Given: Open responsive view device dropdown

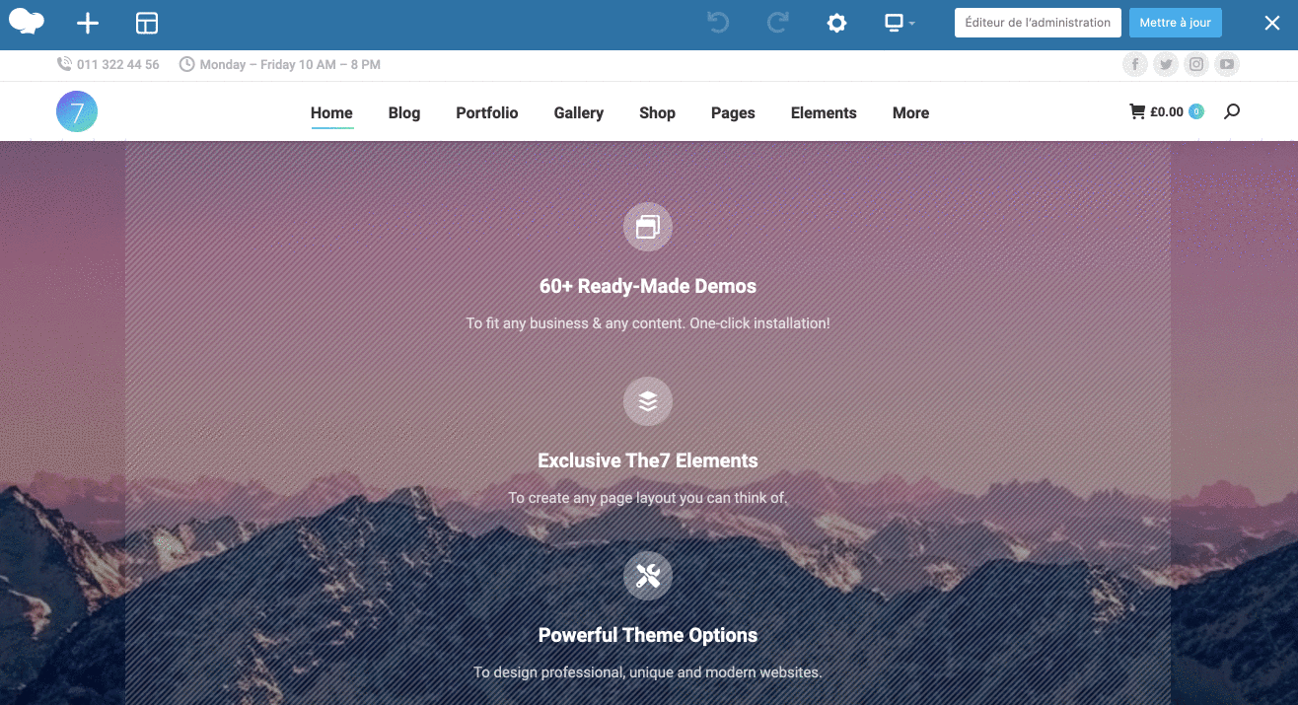Looking at the screenshot, I should (x=899, y=23).
